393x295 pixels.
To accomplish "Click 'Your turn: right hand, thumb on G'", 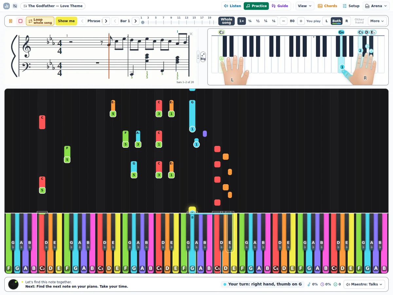I will click(262, 284).
